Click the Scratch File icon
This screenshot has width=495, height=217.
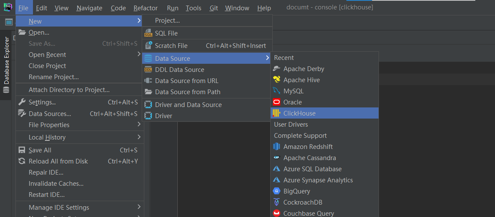point(149,46)
